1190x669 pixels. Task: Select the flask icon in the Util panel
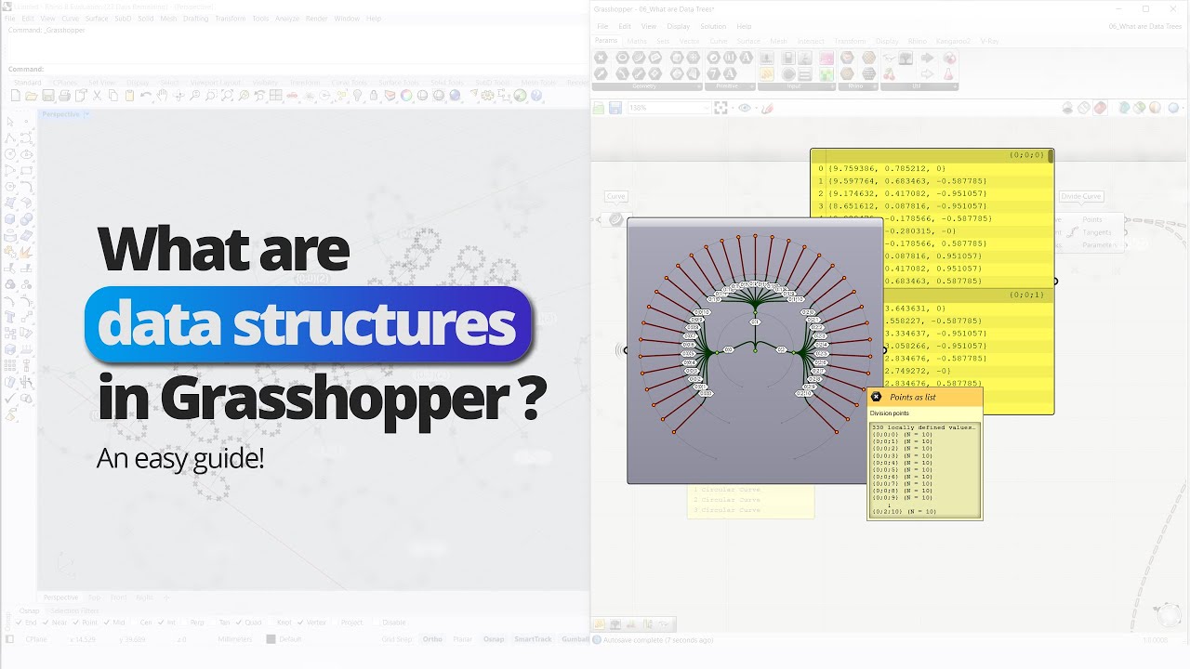pyautogui.click(x=947, y=74)
